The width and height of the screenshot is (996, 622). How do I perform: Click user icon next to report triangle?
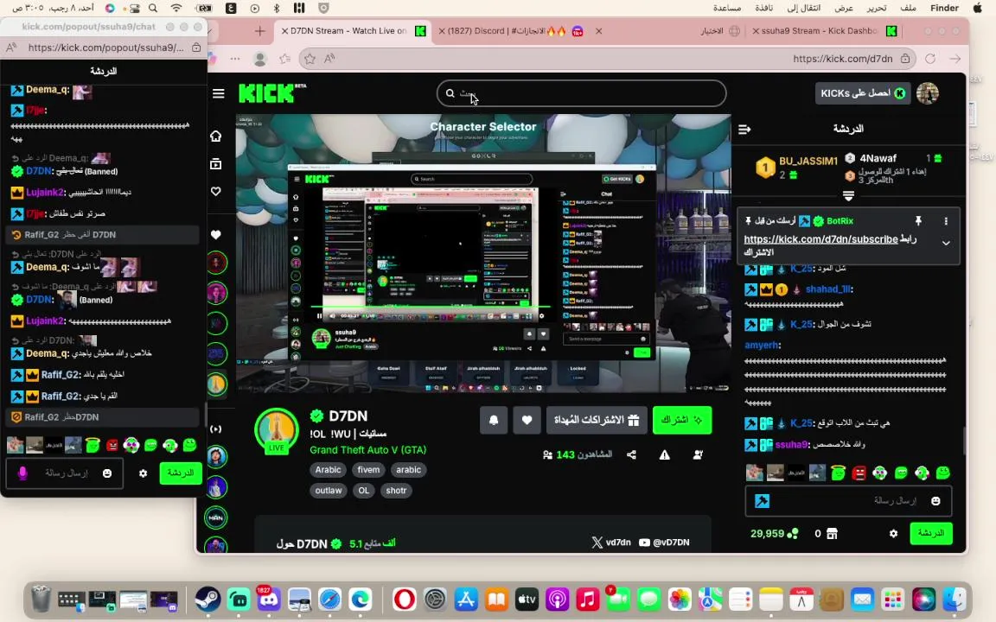pyautogui.click(x=698, y=454)
